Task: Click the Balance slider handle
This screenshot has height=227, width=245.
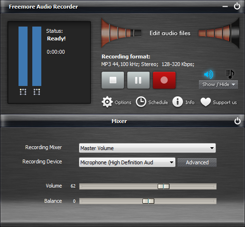Action: pyautogui.click(x=148, y=201)
